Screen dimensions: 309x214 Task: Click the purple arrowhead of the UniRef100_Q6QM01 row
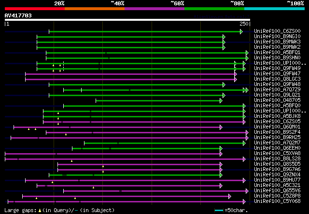click(x=221, y=127)
